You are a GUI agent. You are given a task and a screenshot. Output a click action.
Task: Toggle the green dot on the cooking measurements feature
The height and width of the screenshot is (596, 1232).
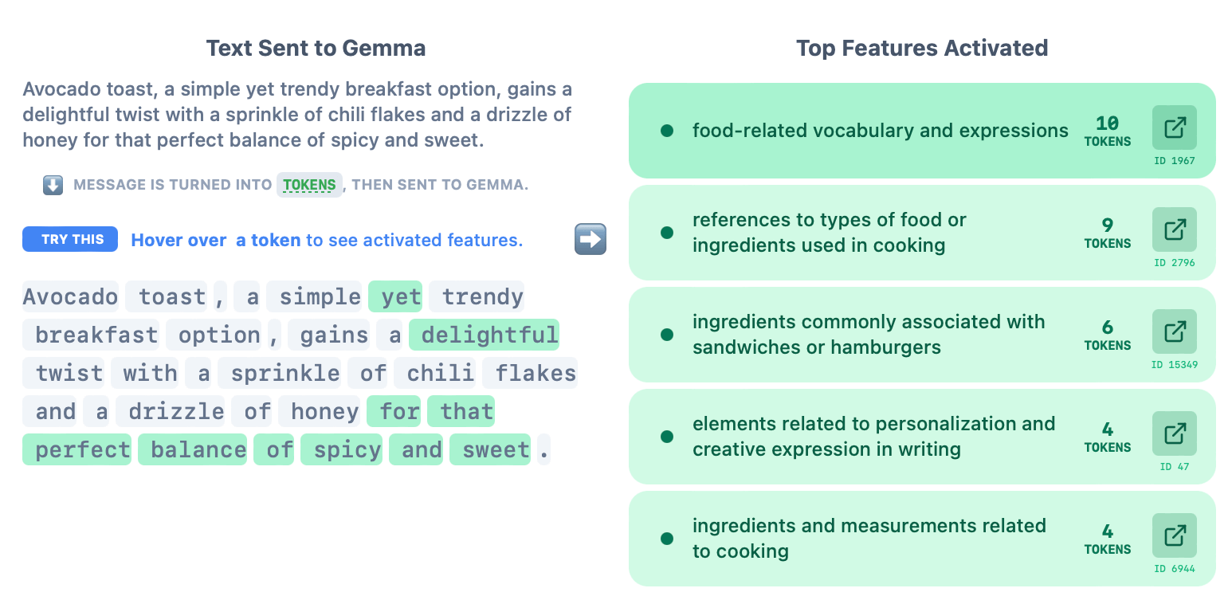pyautogui.click(x=667, y=539)
